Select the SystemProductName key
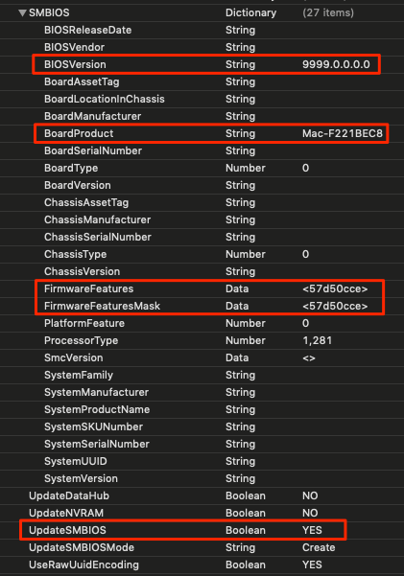 point(97,410)
